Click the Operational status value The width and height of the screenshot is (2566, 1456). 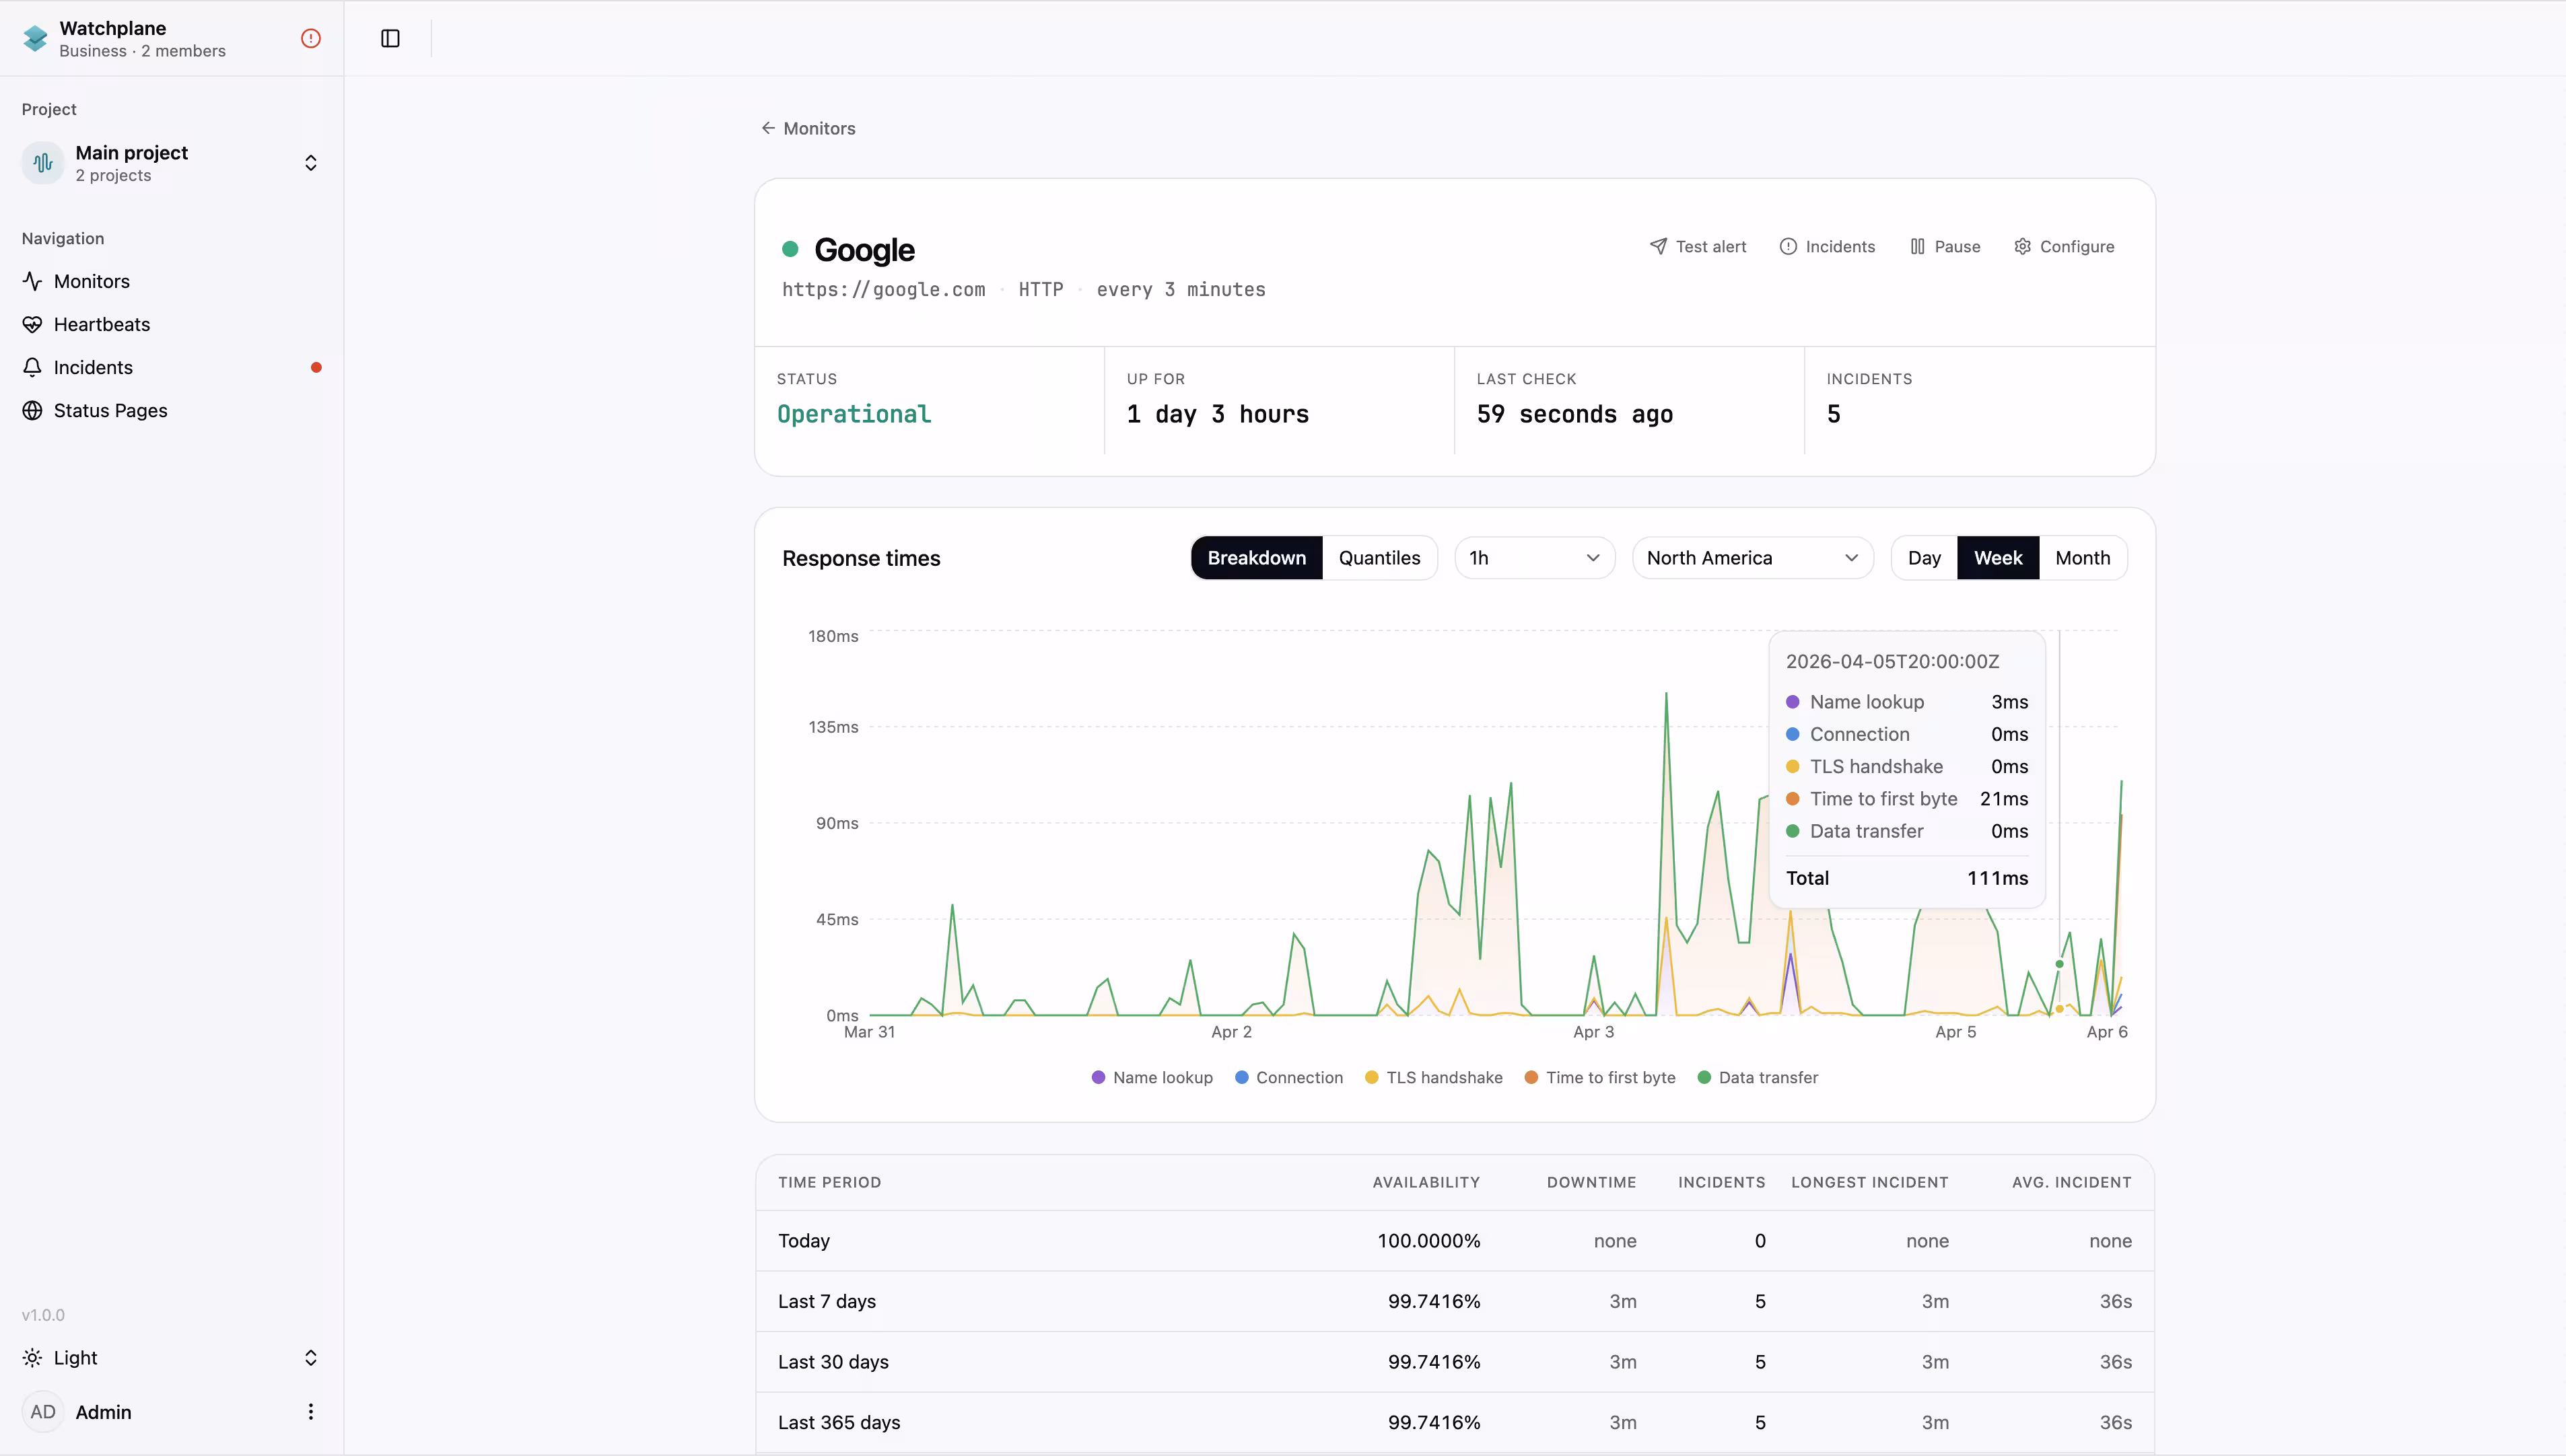click(x=854, y=414)
